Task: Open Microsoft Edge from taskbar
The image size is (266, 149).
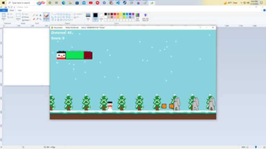Action: pos(63,3)
